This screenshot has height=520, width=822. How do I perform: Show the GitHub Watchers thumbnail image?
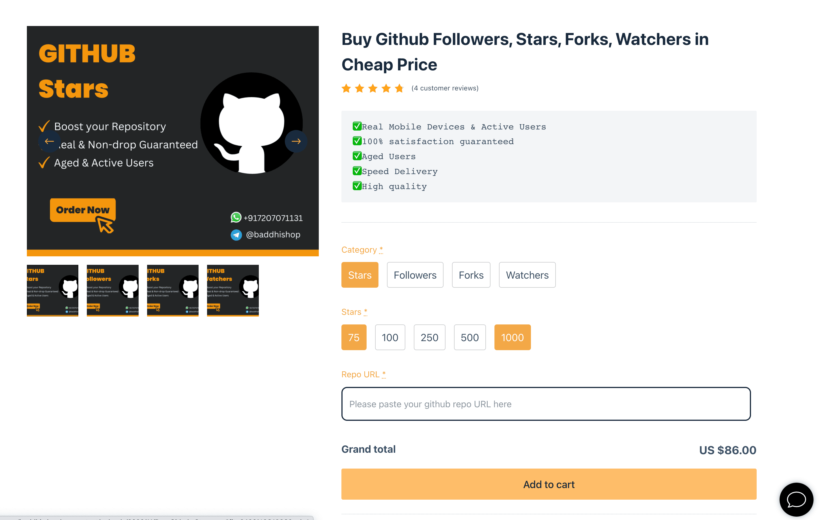233,291
